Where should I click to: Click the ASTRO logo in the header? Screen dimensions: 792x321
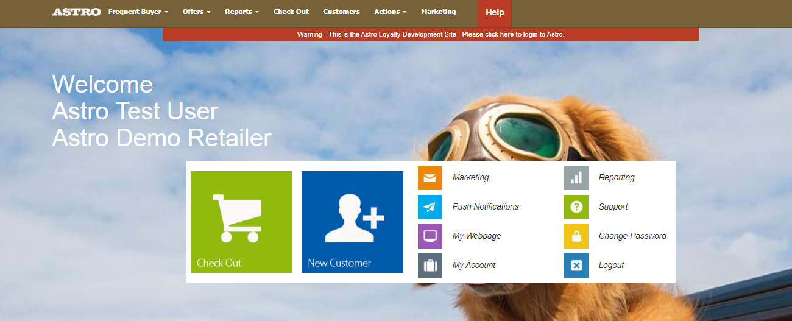tap(76, 12)
